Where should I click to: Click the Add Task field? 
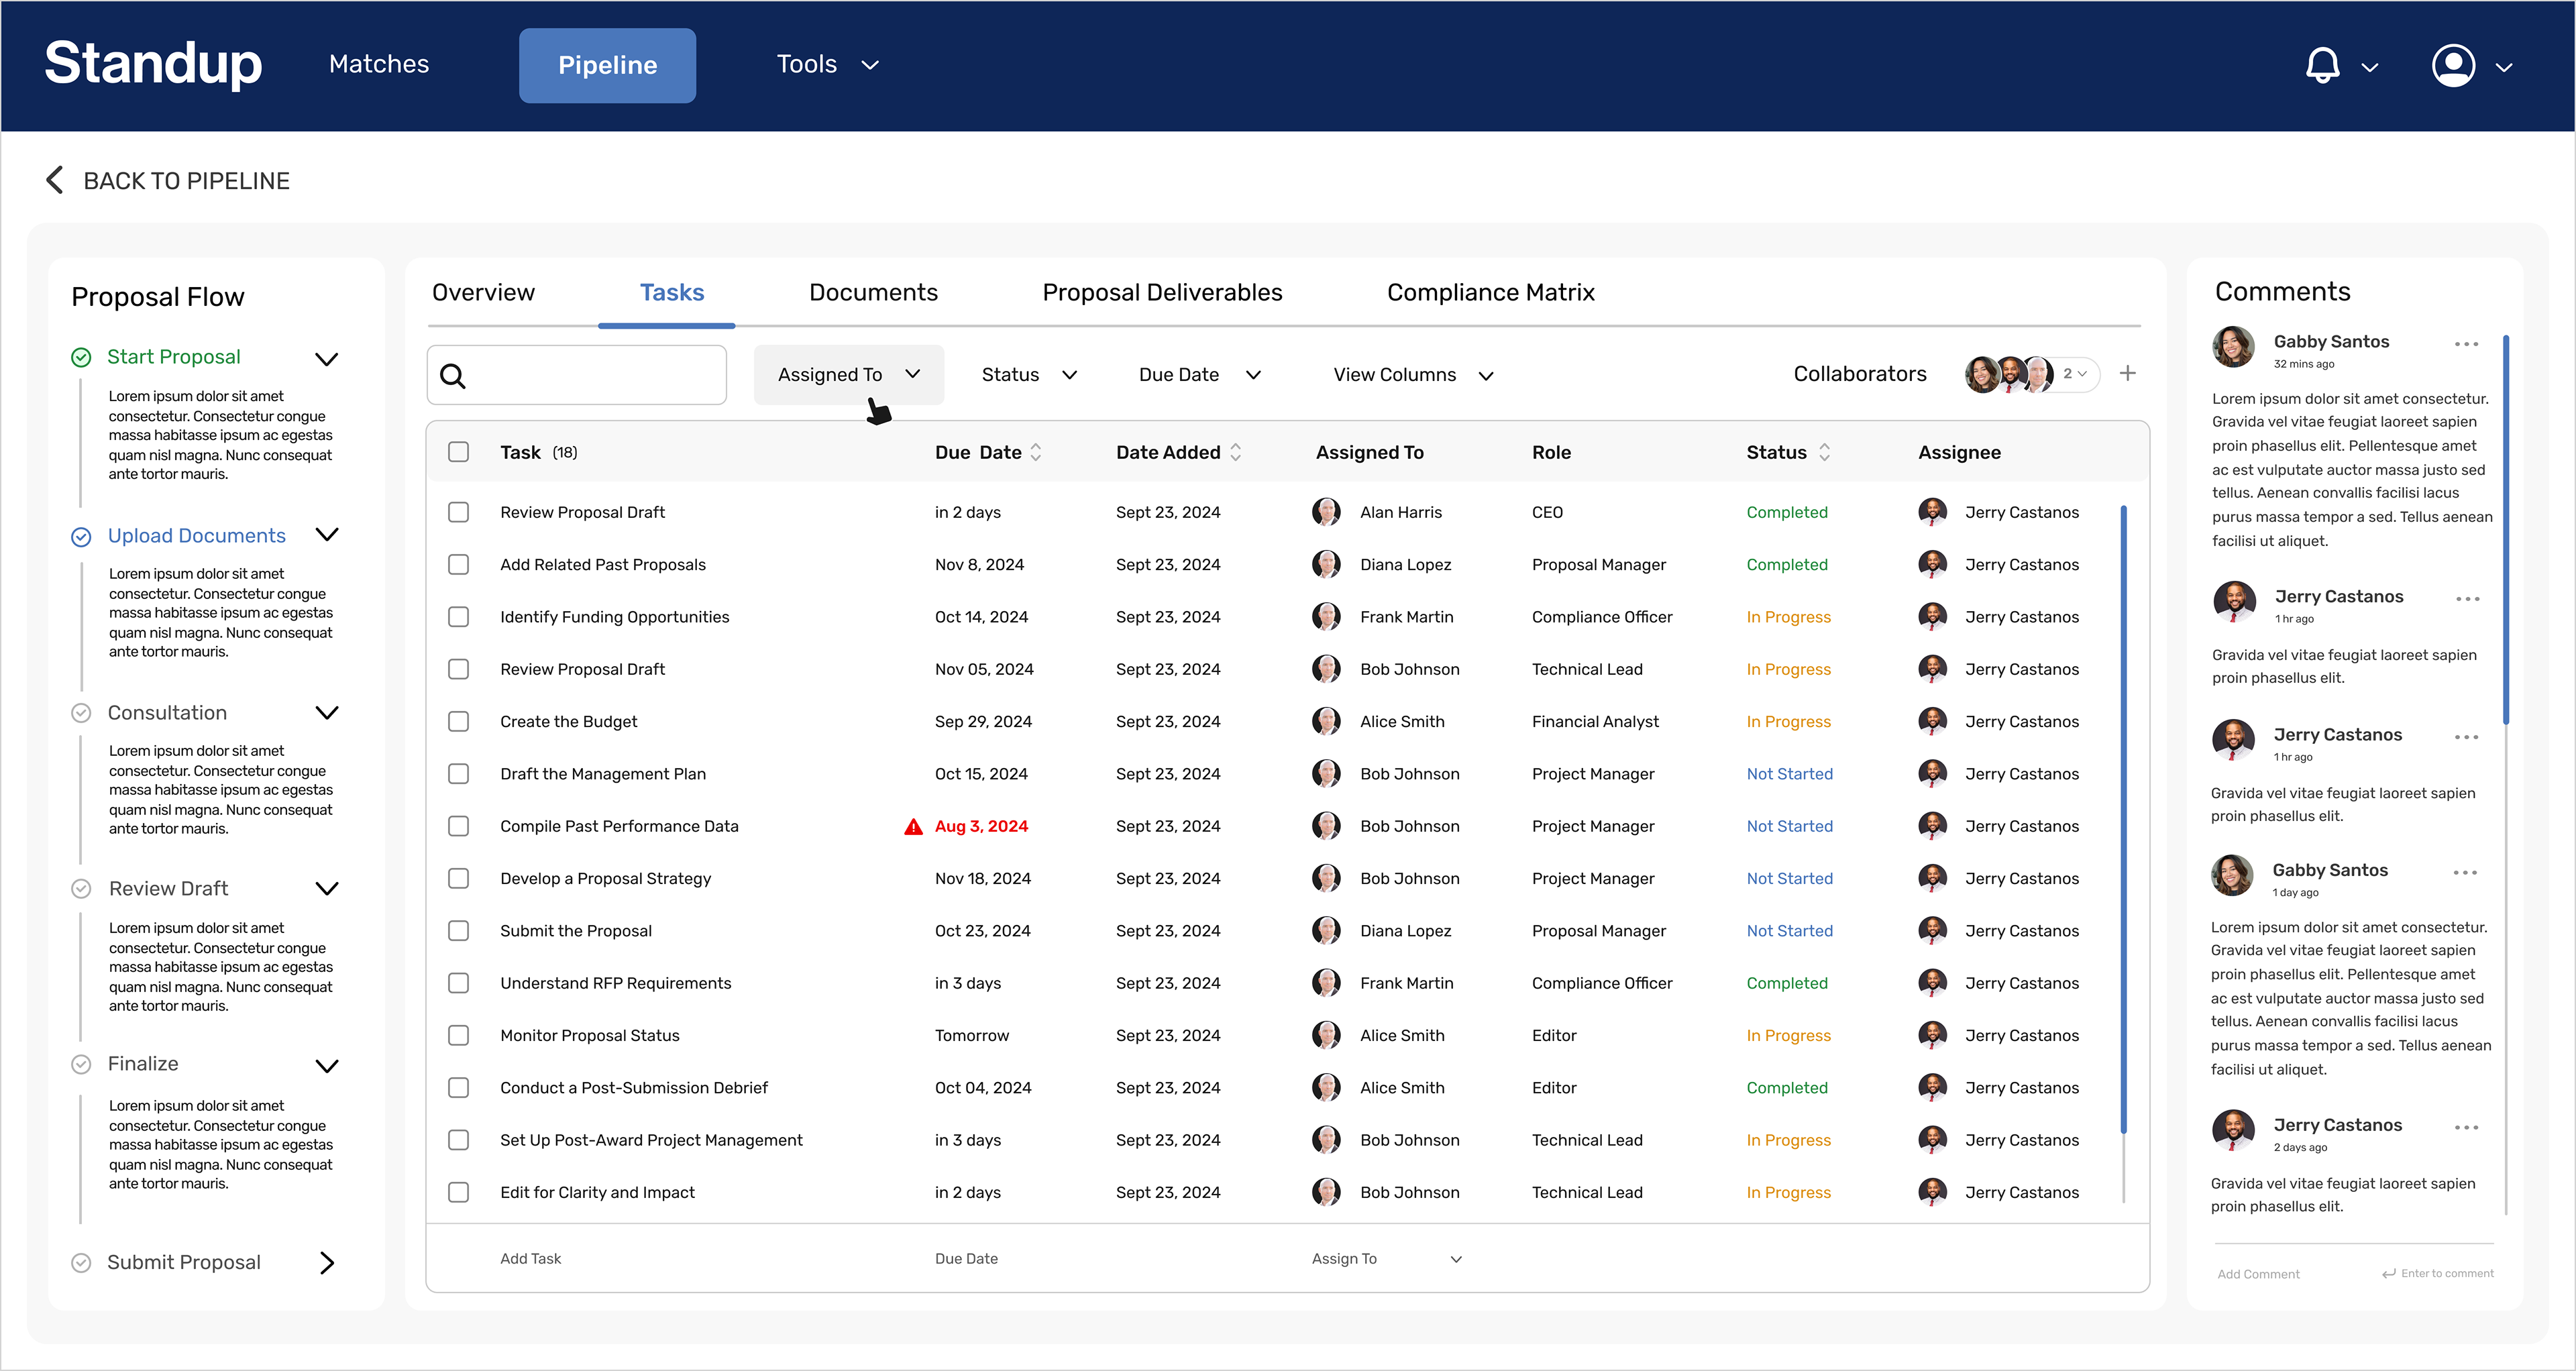531,1258
